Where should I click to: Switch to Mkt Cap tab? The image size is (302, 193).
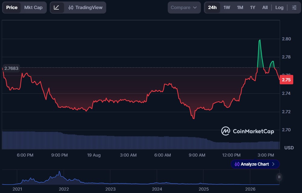point(33,8)
